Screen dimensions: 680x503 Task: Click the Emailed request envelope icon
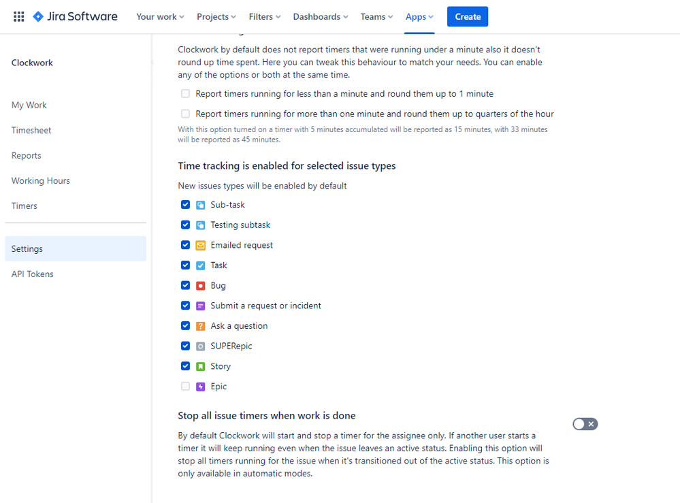pyautogui.click(x=201, y=245)
